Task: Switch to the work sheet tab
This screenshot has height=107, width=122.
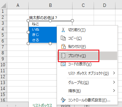Action: click(66, 106)
